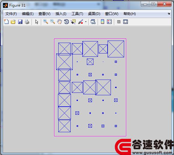Select the Edit Plot arrow tool
Viewport: 174px width, 155px height.
point(37,22)
